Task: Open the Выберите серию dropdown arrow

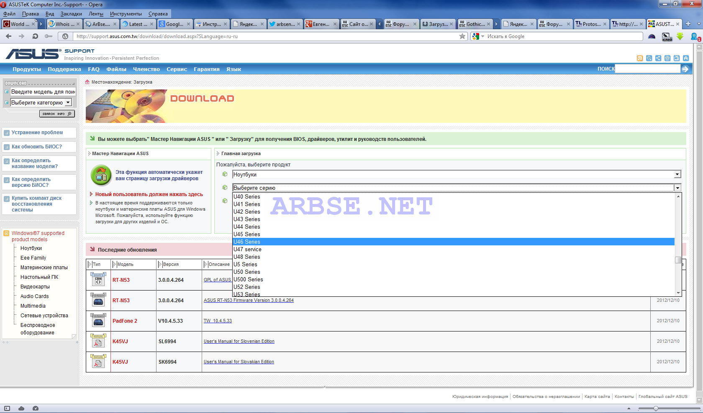Action: [x=677, y=188]
